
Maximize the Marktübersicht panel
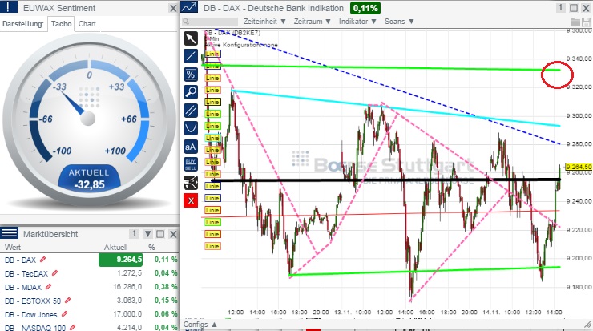(x=160, y=234)
